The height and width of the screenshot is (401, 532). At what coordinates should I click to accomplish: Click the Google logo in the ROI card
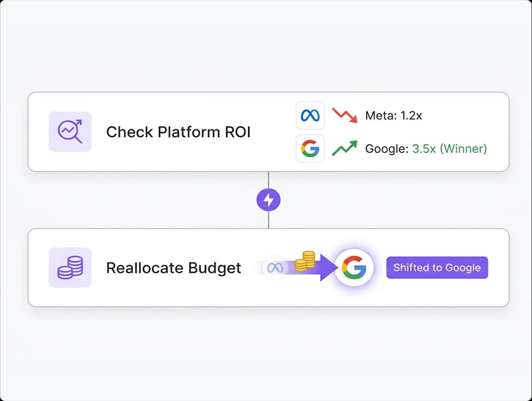coord(310,149)
